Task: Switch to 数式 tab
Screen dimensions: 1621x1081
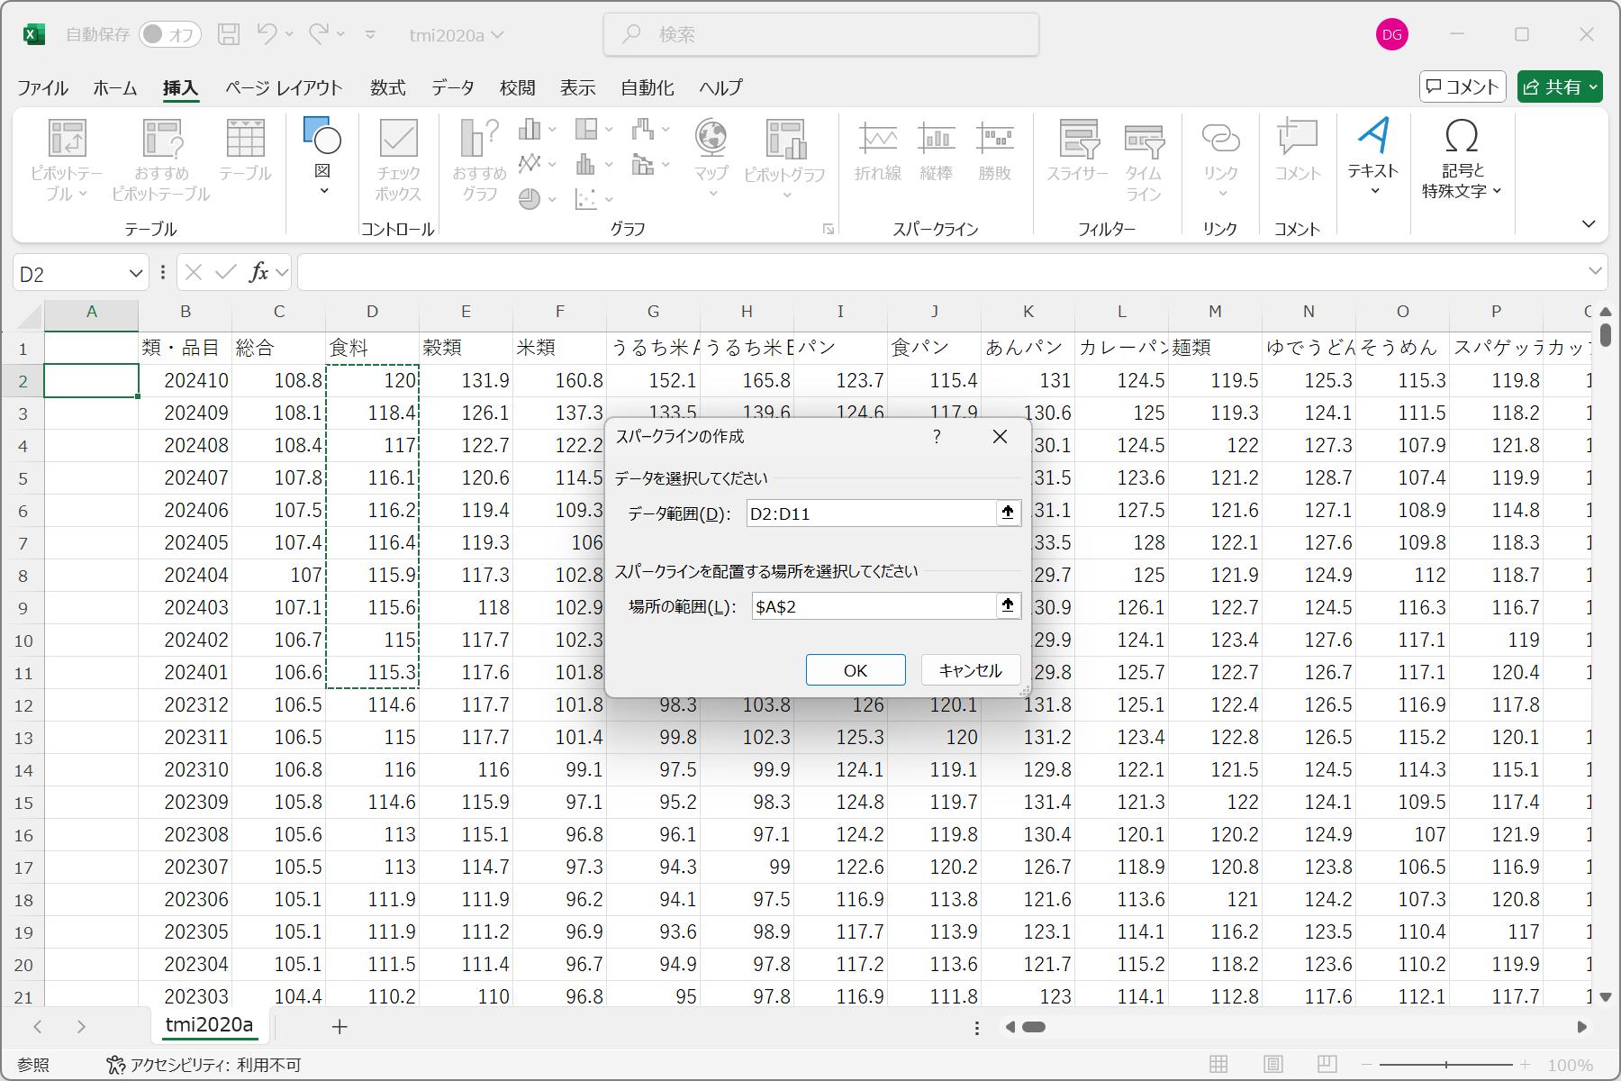Action: tap(387, 87)
